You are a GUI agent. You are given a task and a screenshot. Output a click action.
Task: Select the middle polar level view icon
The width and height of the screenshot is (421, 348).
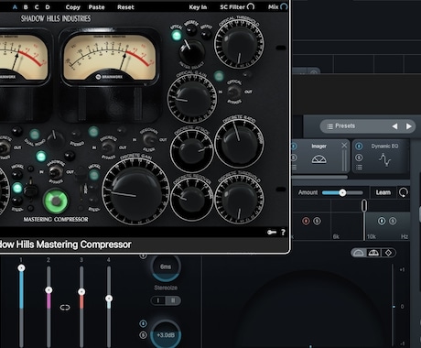coord(373,253)
